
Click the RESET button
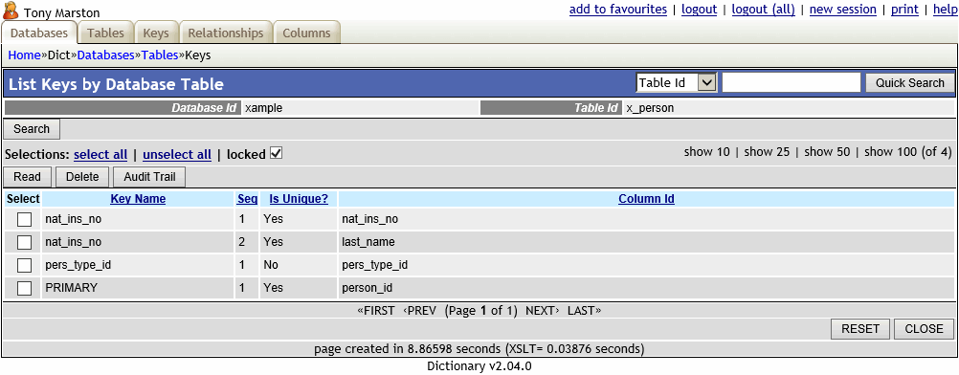(859, 328)
